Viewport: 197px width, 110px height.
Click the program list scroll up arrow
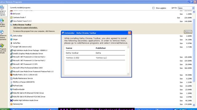coord(194,12)
